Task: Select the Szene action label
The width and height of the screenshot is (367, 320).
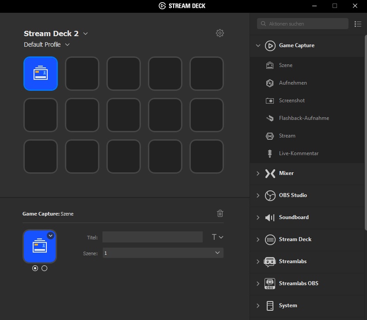Action: tap(286, 65)
